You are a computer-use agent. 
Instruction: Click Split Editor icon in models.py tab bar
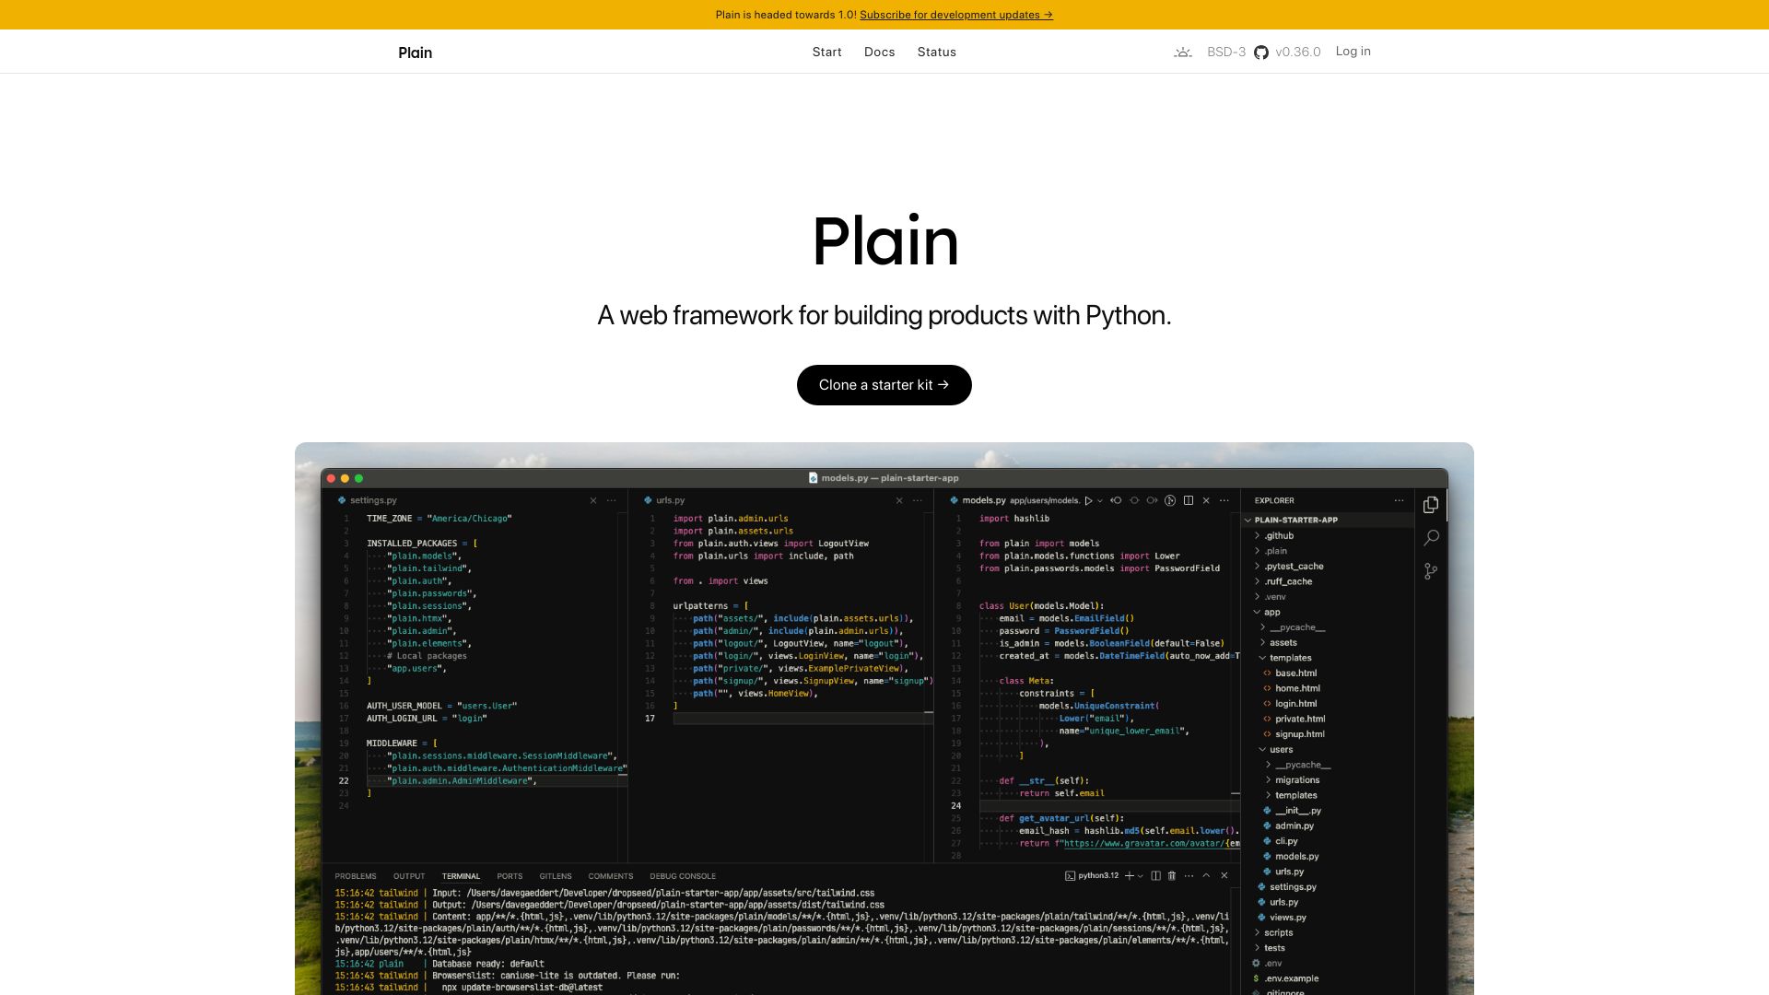[x=1189, y=500]
